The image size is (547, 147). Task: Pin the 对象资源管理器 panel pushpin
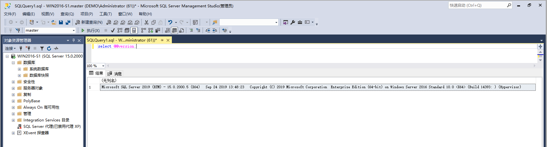(x=73, y=40)
